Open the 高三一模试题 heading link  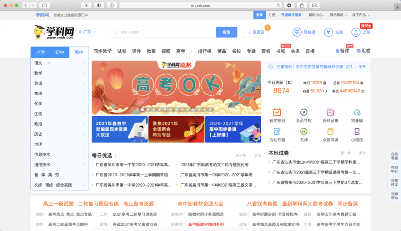pyautogui.click(x=58, y=204)
